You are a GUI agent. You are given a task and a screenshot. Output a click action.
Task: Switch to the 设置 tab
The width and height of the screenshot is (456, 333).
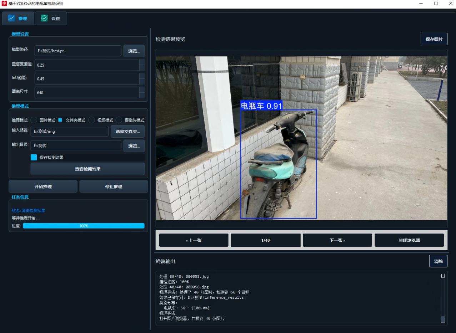pyautogui.click(x=51, y=19)
